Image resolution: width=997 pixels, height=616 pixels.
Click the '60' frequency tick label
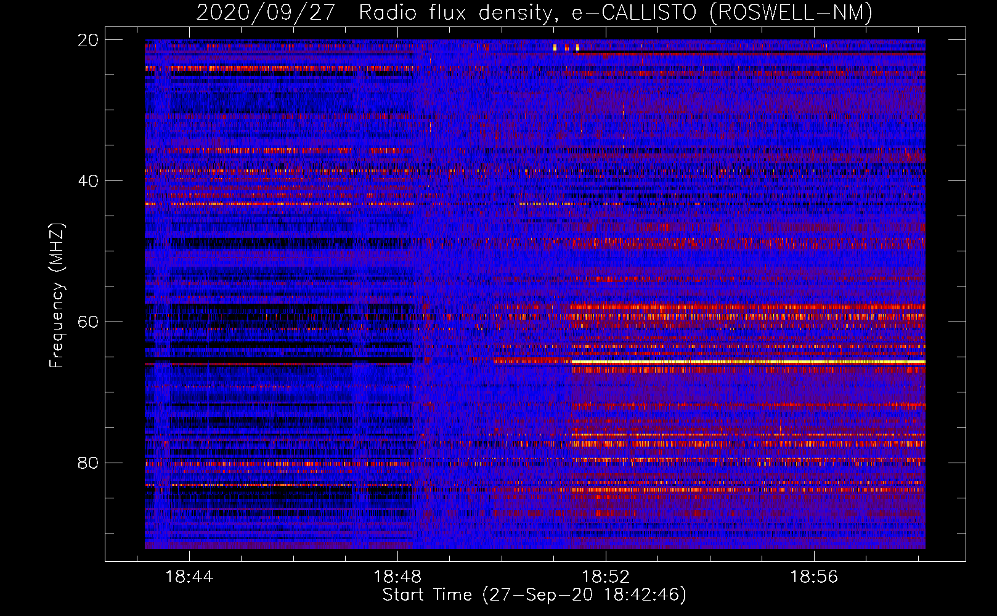click(87, 322)
